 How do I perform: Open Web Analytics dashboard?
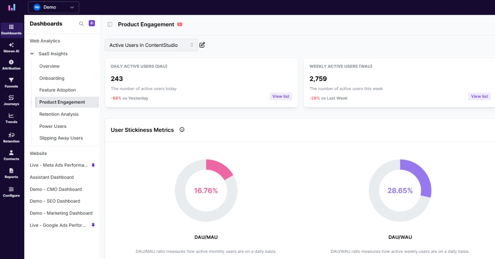tap(45, 41)
